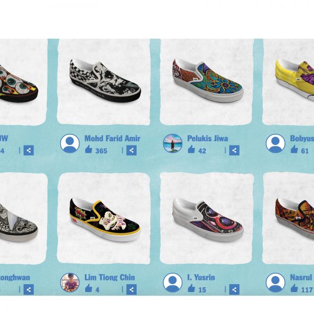Like Bobyus's design with 61 votes
The width and height of the screenshot is (314, 314).
pyautogui.click(x=294, y=149)
